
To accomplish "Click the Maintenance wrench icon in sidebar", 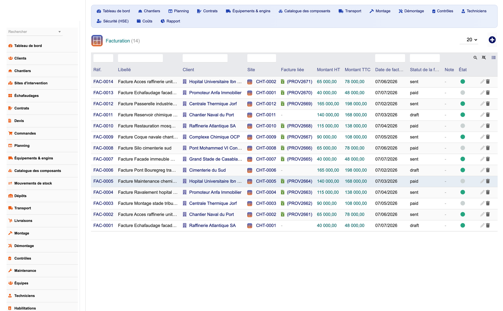I will click(x=10, y=270).
